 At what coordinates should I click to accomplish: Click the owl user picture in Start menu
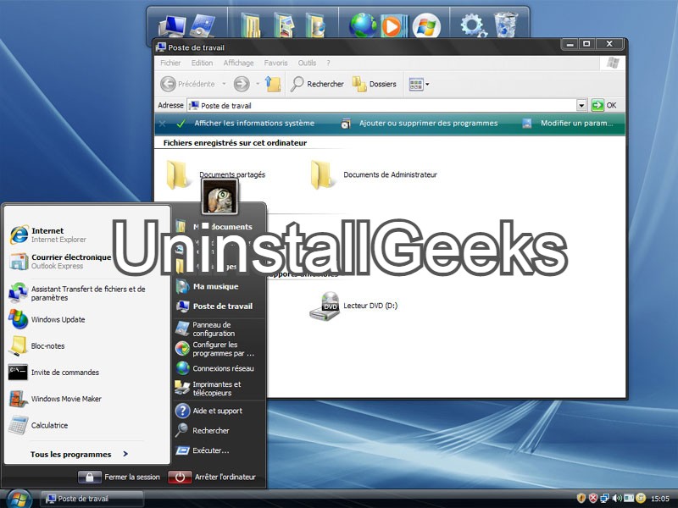tap(220, 197)
